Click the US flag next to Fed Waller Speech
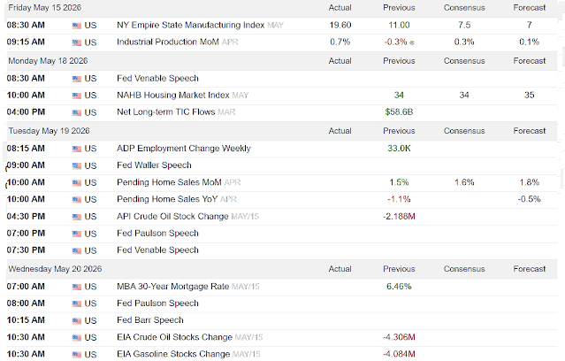Image resolution: width=565 pixels, height=361 pixels. tap(76, 165)
